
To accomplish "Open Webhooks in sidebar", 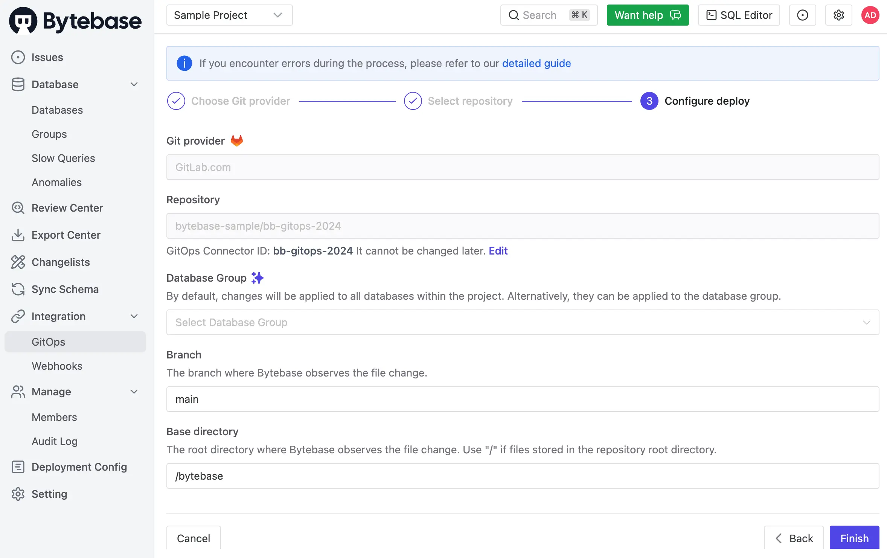I will coord(57,366).
